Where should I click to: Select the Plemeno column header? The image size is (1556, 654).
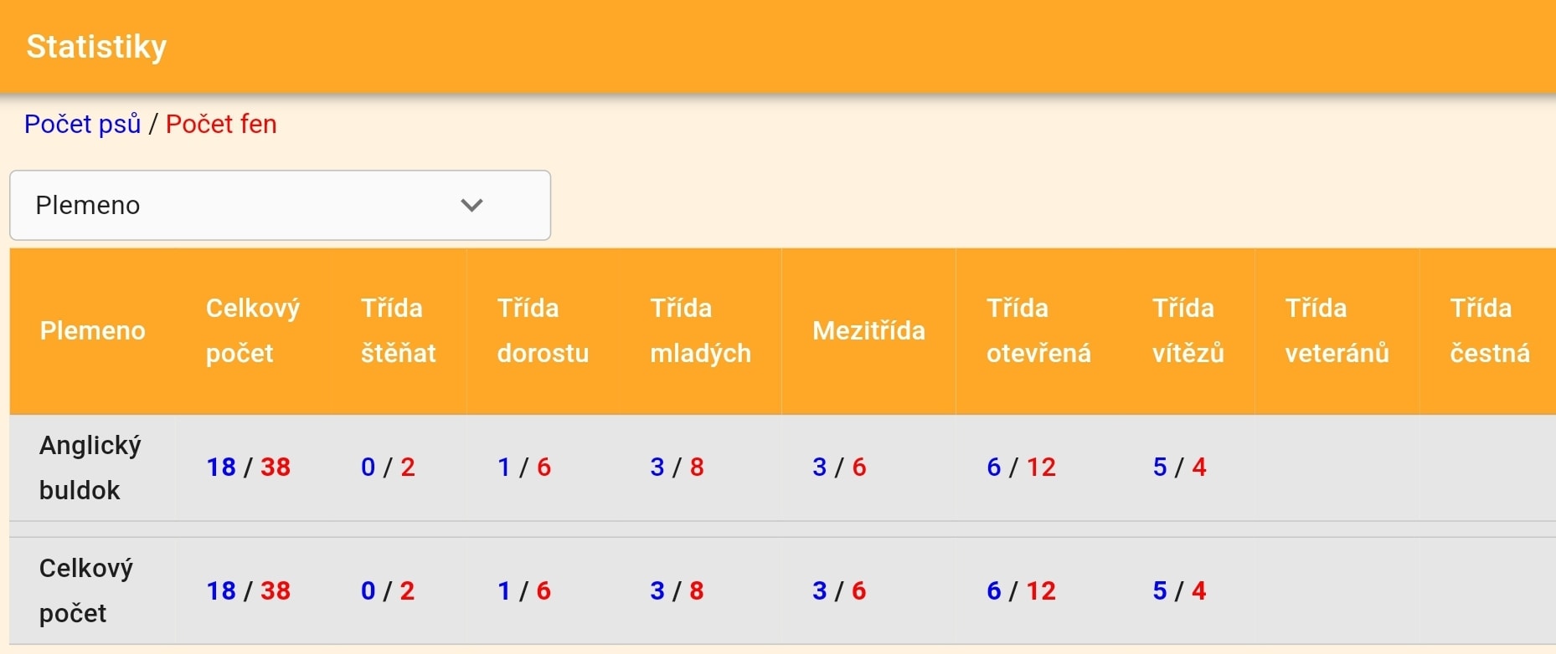coord(93,330)
